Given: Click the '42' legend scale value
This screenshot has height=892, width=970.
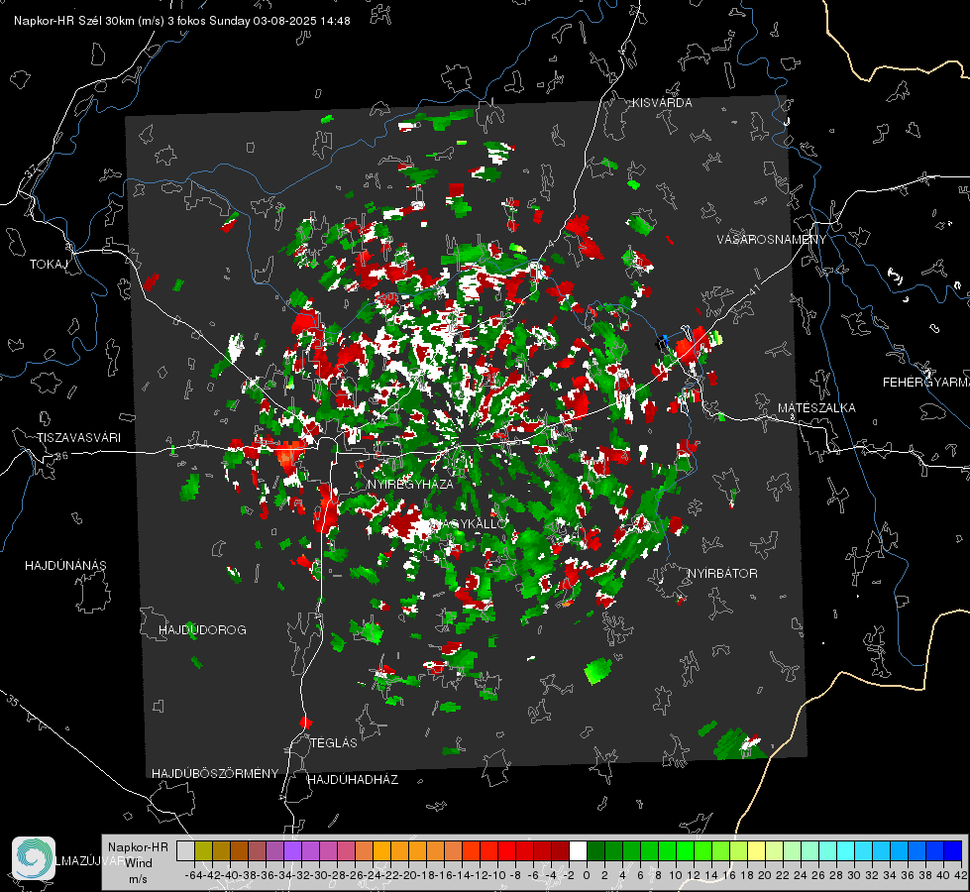Looking at the screenshot, I should click(x=959, y=875).
